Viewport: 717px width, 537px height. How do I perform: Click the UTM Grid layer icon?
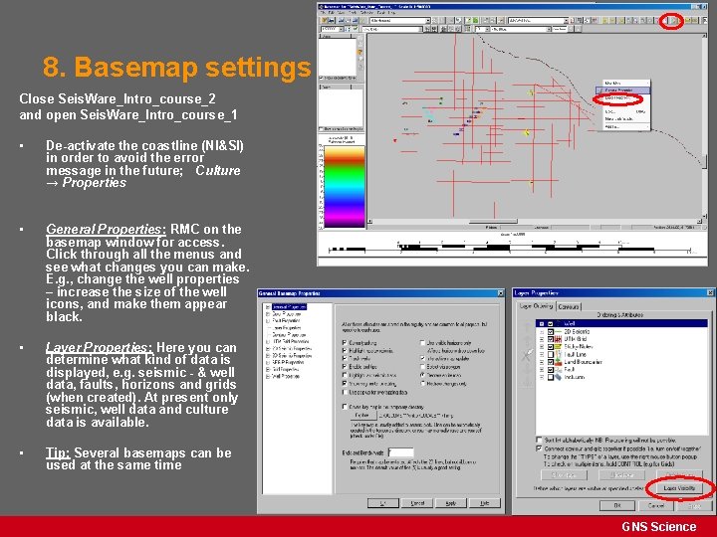point(559,339)
